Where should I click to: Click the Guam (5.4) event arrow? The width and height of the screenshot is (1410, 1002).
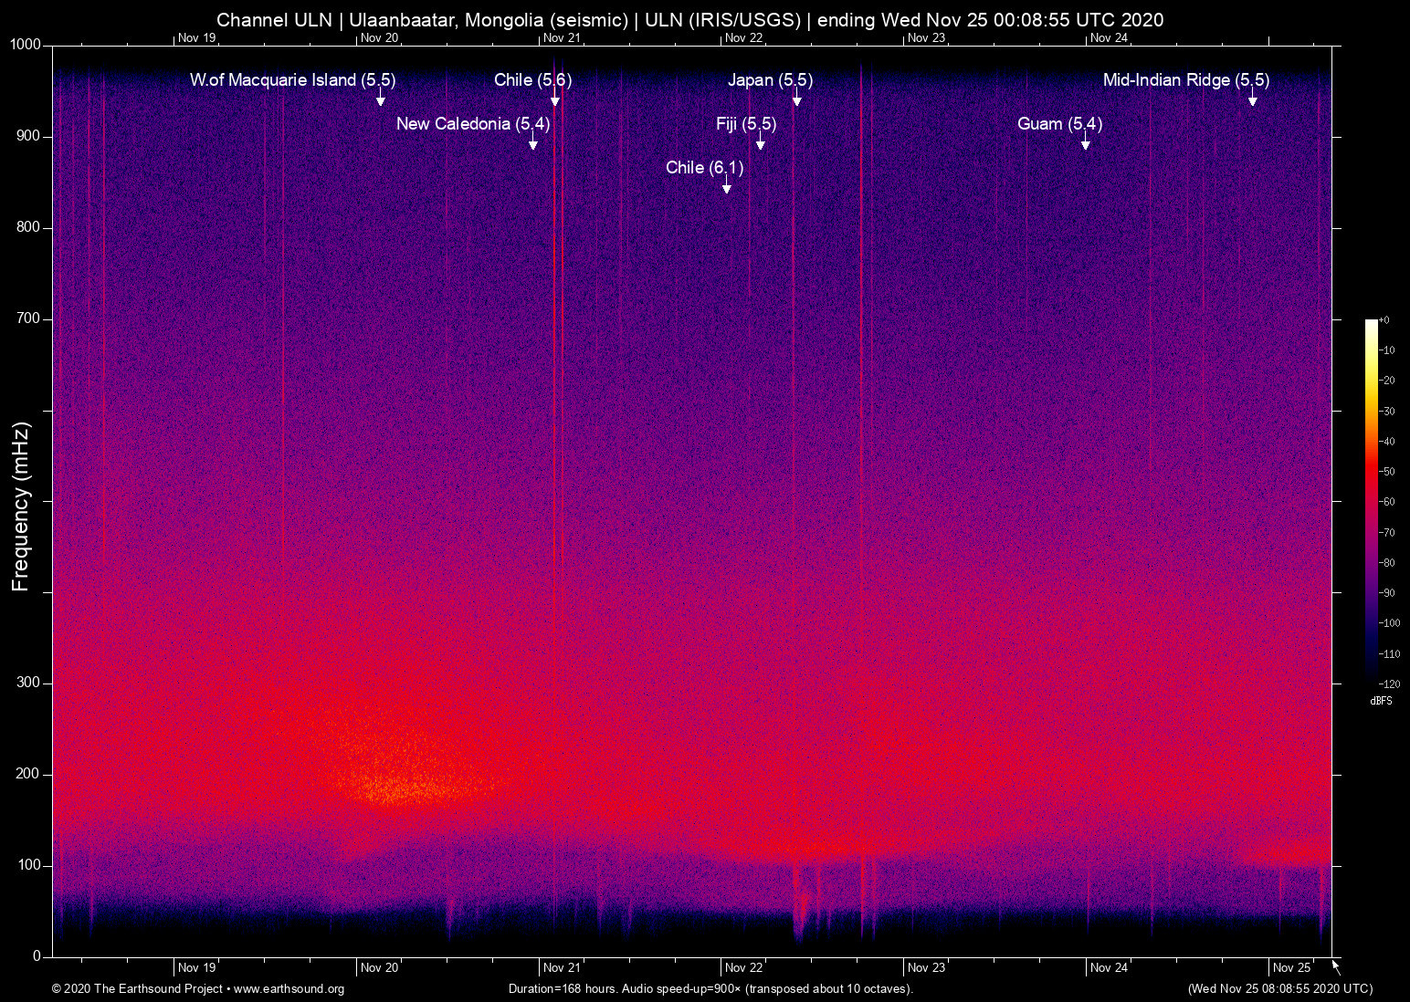[x=1085, y=144]
